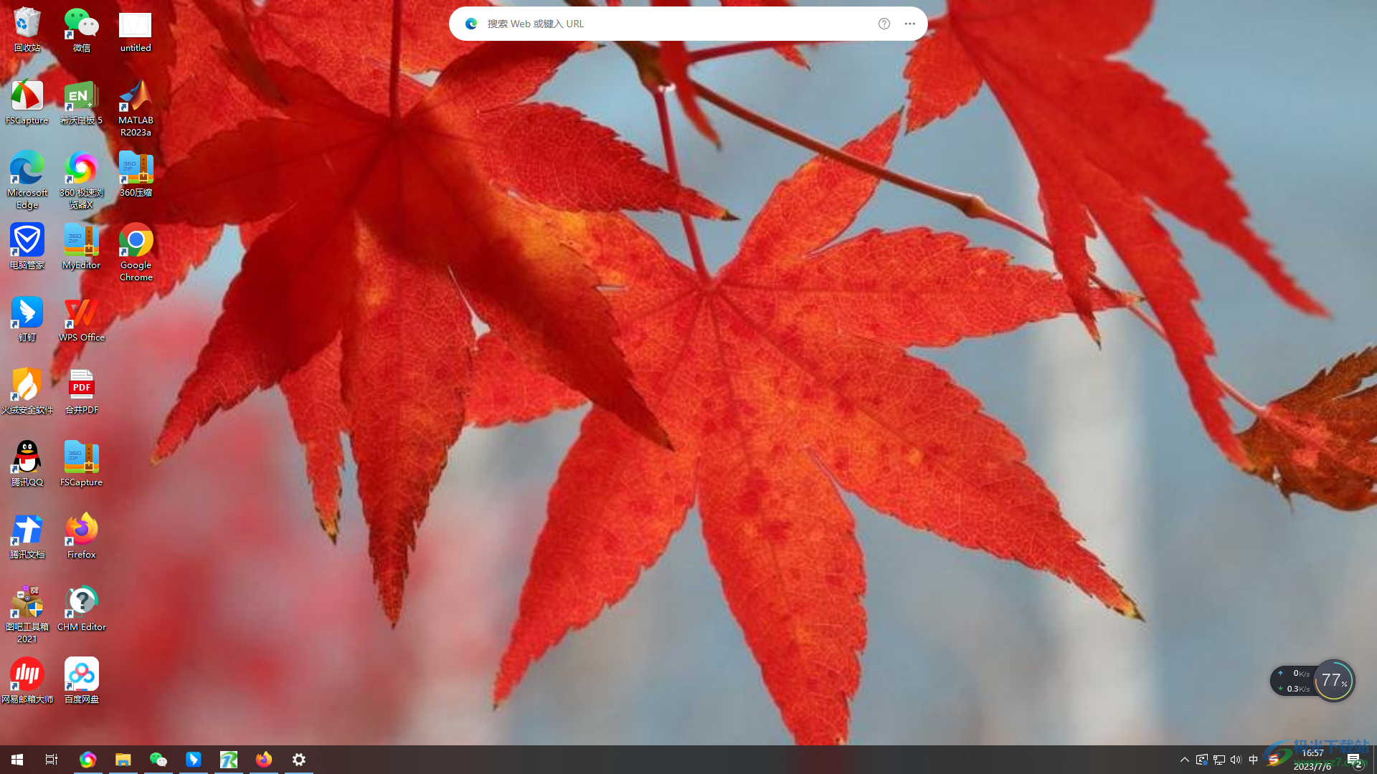The height and width of the screenshot is (774, 1377).
Task: Open Windows Settings from taskbar
Action: tap(299, 759)
